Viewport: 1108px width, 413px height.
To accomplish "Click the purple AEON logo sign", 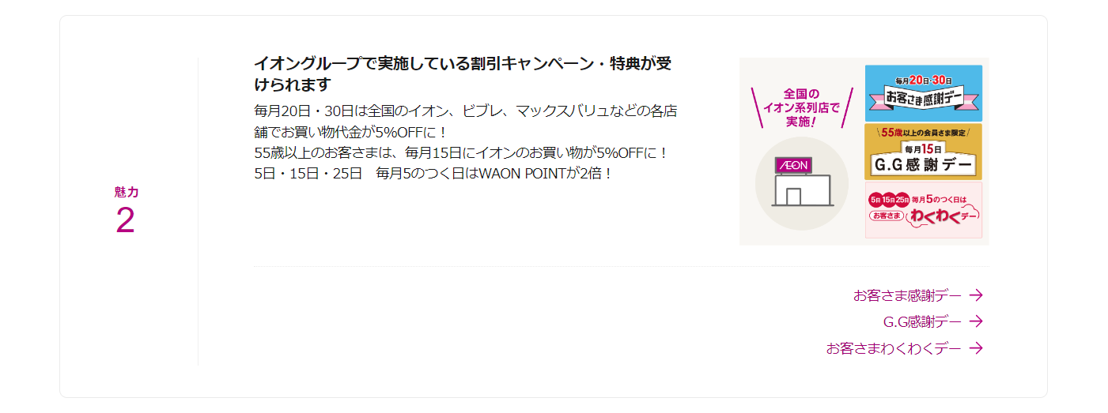I will pos(793,166).
